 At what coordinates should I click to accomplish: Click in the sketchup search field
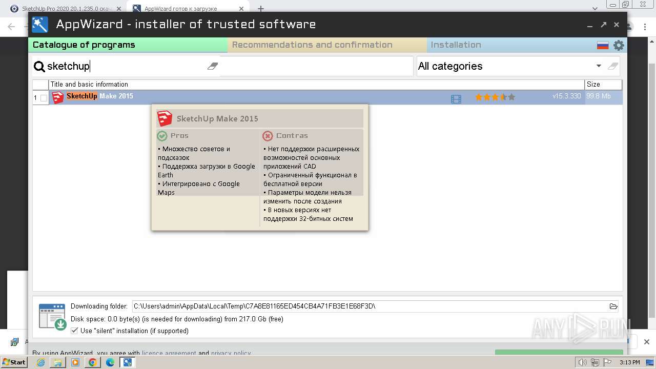[126, 66]
